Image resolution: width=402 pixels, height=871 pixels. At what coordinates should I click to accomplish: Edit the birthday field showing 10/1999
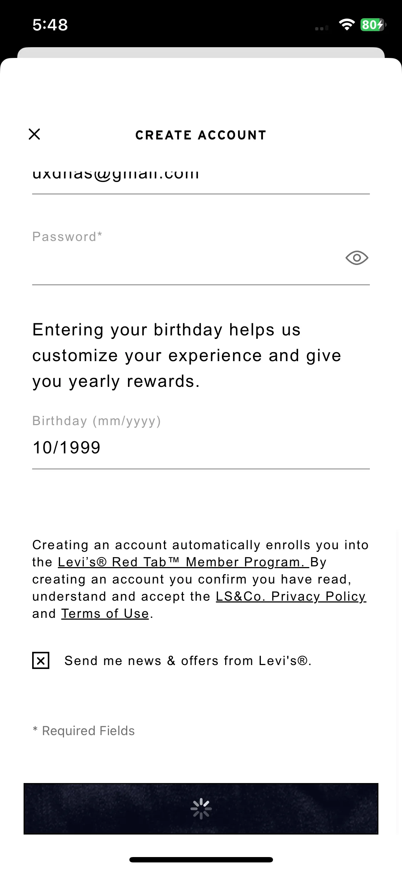coord(201,448)
